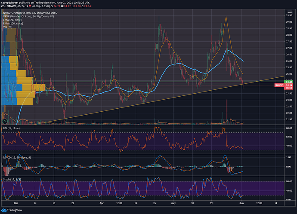Screen dimensions: 297x214
Task: Click the TradingView logo
Action: pyautogui.click(x=12, y=210)
